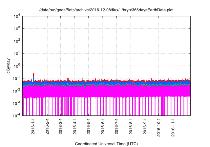The height and width of the screenshot is (147, 210).
Task: Click the plot title file path text
Action: tap(106, 10)
